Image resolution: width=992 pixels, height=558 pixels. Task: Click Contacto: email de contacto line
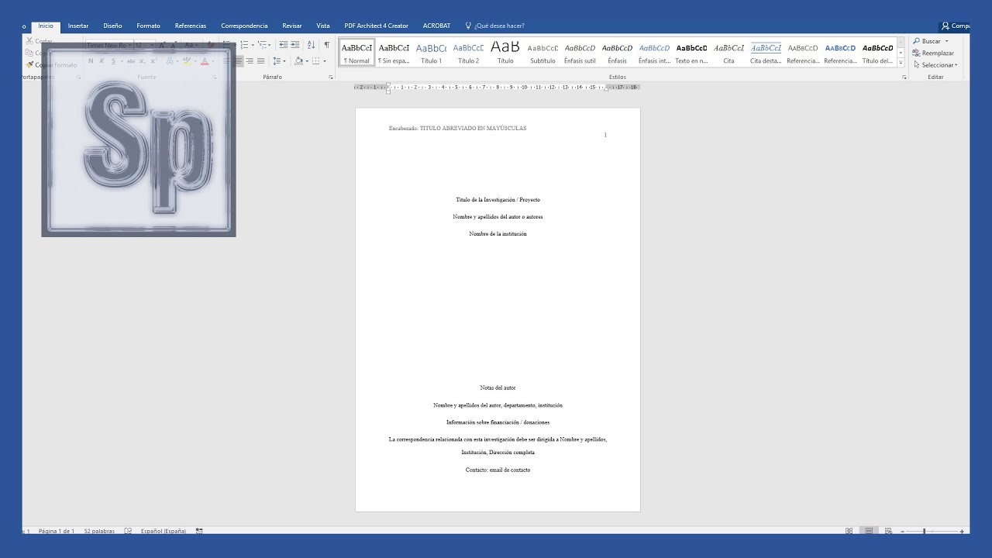[498, 470]
